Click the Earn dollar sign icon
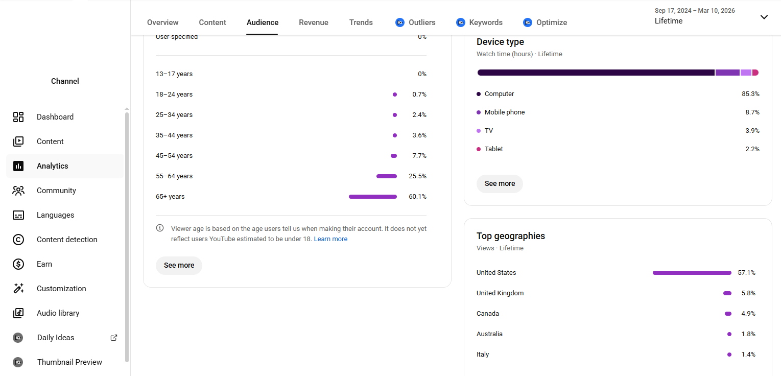The image size is (781, 376). pos(18,264)
